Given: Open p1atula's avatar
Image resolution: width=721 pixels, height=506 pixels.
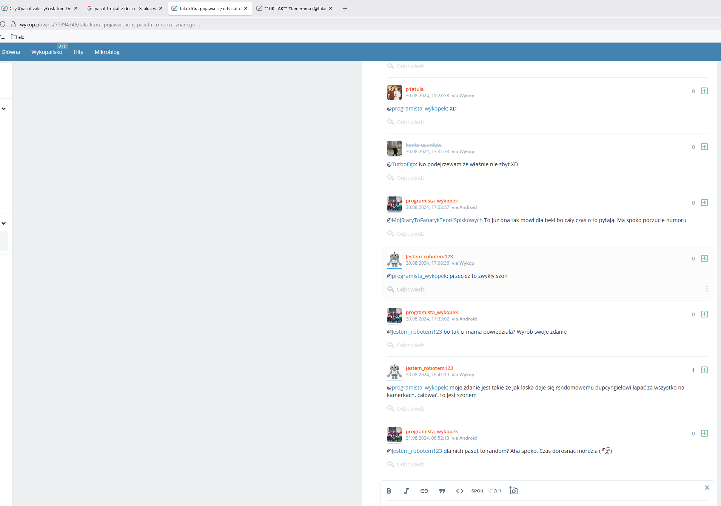Looking at the screenshot, I should point(394,92).
